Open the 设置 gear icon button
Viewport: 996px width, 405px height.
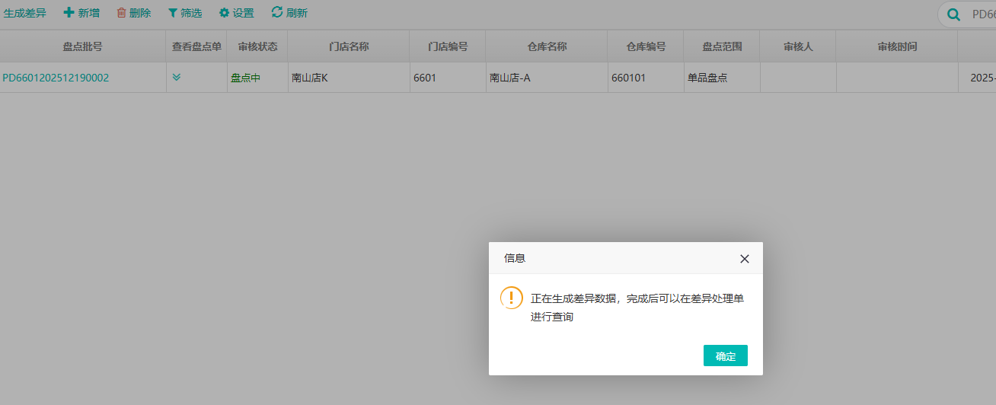pos(237,13)
